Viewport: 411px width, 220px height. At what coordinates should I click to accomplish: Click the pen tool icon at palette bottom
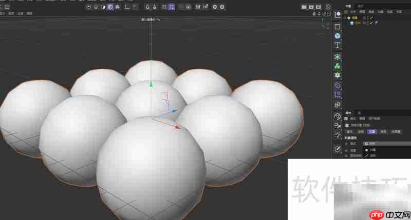[x=338, y=149]
